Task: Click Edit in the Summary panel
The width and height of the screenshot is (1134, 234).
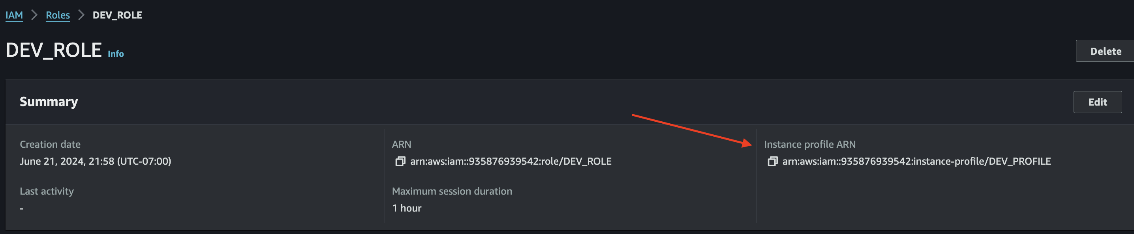Action: (x=1097, y=102)
